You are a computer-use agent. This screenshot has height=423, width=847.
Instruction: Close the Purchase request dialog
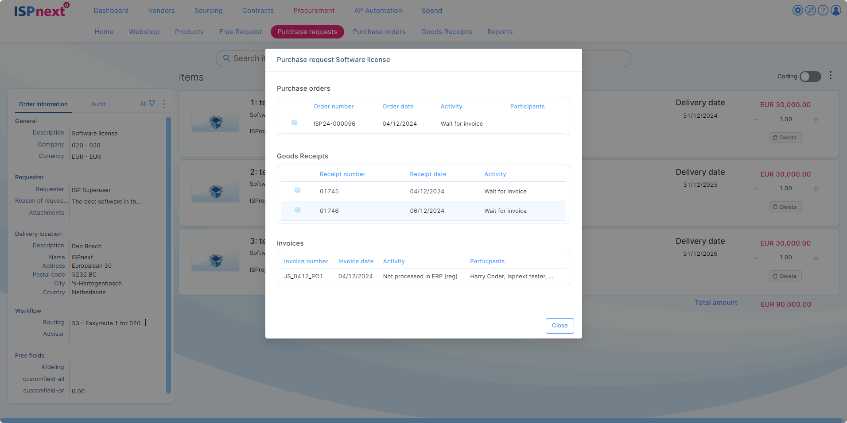[x=559, y=326]
